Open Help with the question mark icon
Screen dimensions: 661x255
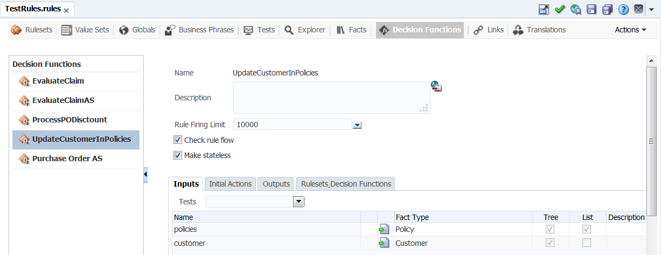(x=623, y=9)
